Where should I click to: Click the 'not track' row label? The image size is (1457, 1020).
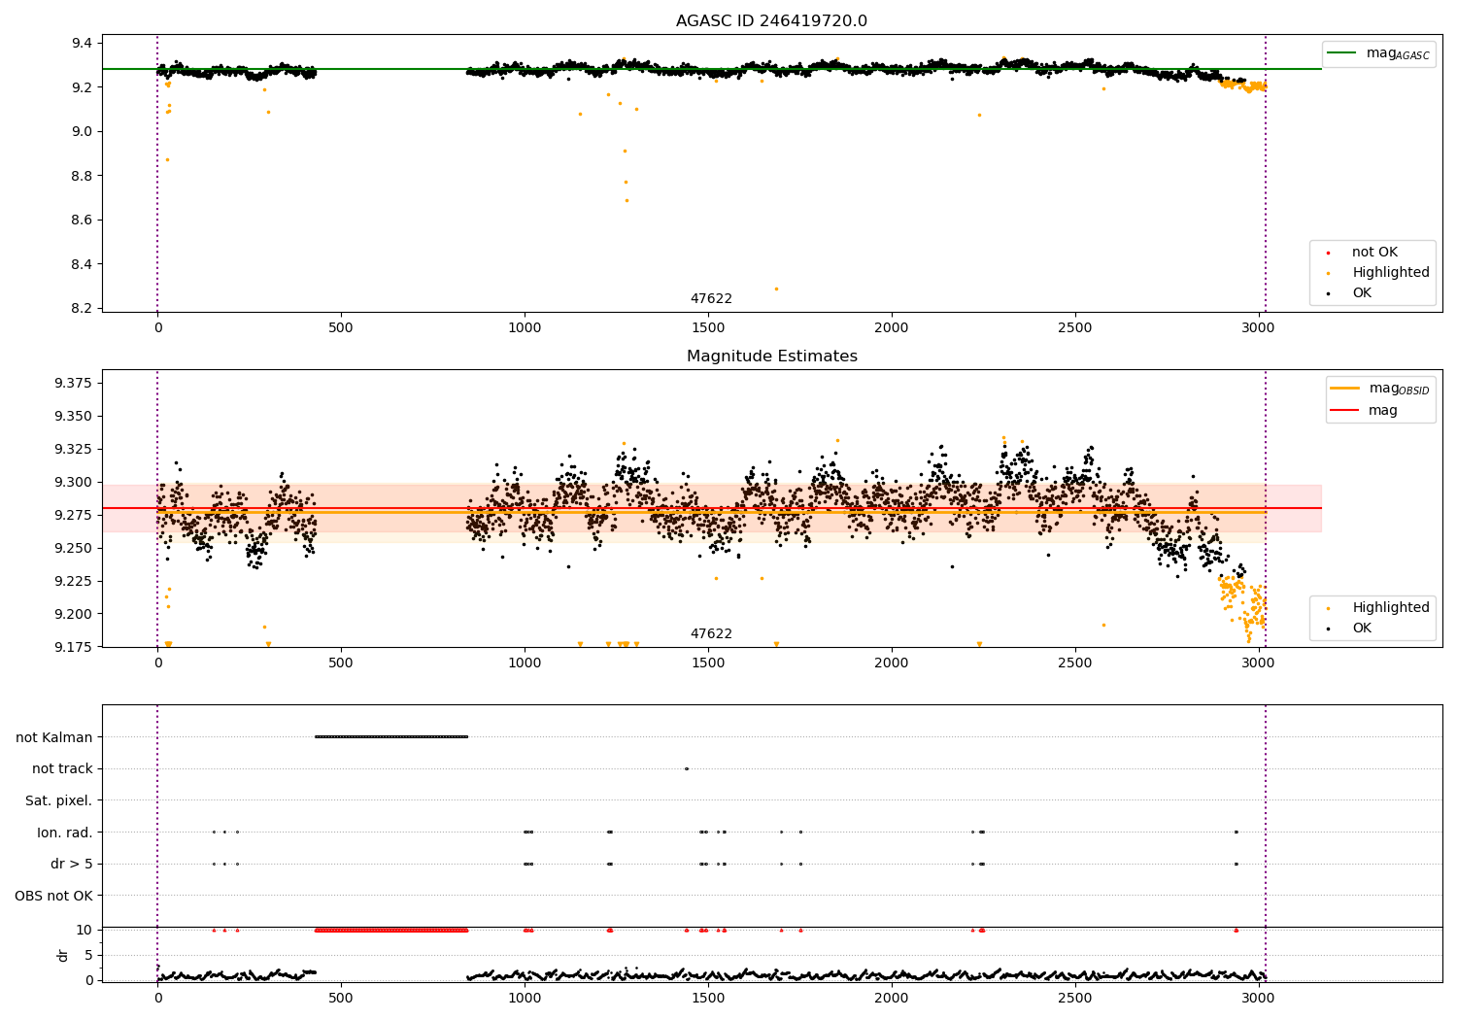tap(62, 769)
